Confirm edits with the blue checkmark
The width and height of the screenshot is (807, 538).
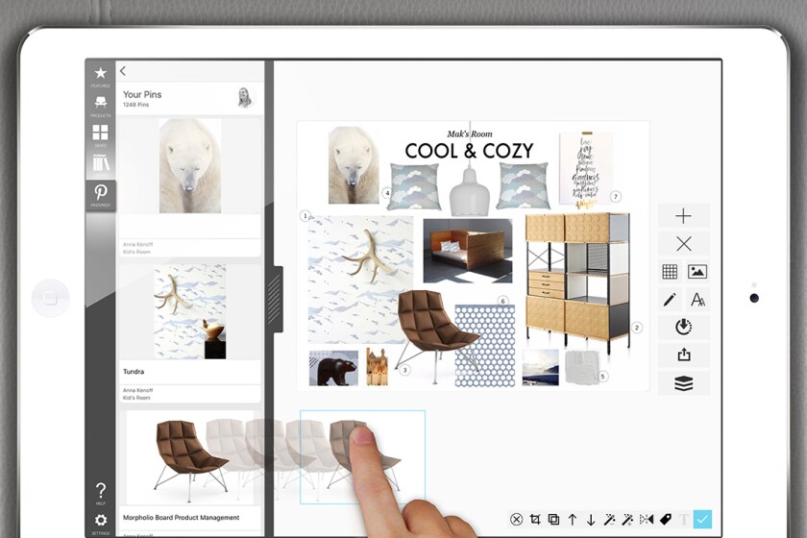(x=702, y=520)
